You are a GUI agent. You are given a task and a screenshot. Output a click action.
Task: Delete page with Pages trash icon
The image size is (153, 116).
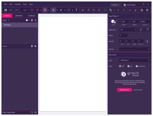click(x=32, y=20)
